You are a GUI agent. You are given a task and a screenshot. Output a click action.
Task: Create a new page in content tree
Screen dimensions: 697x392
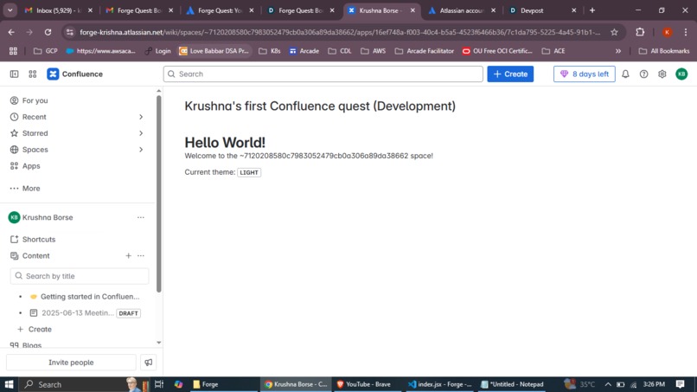[x=35, y=329]
